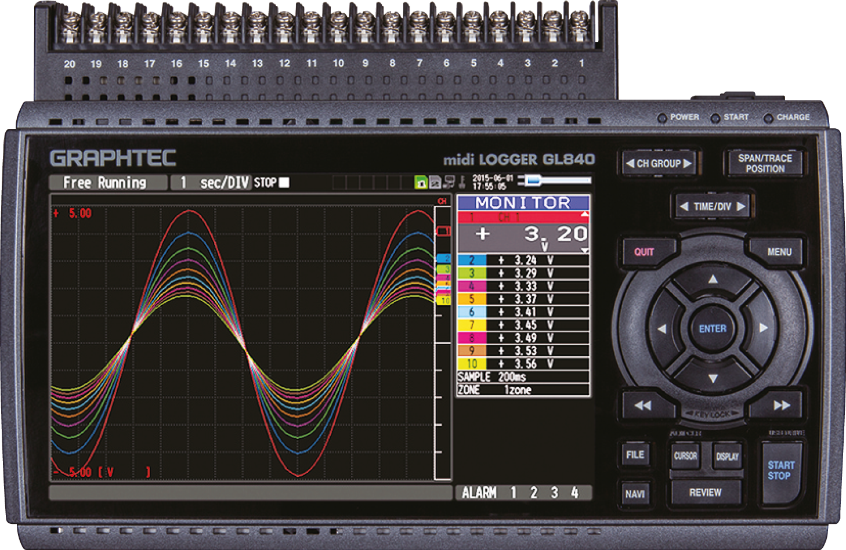The height and width of the screenshot is (550, 846).
Task: Select ALARM indicator number 4
Action: (x=574, y=493)
